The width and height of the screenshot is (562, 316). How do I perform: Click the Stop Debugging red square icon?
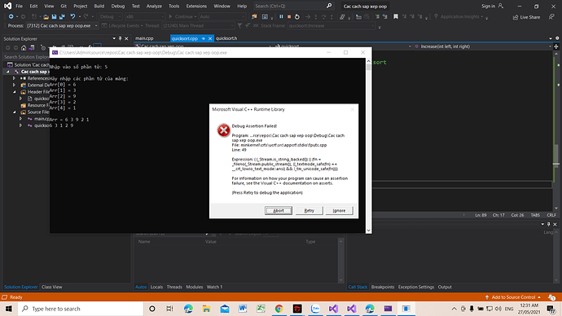[289, 16]
